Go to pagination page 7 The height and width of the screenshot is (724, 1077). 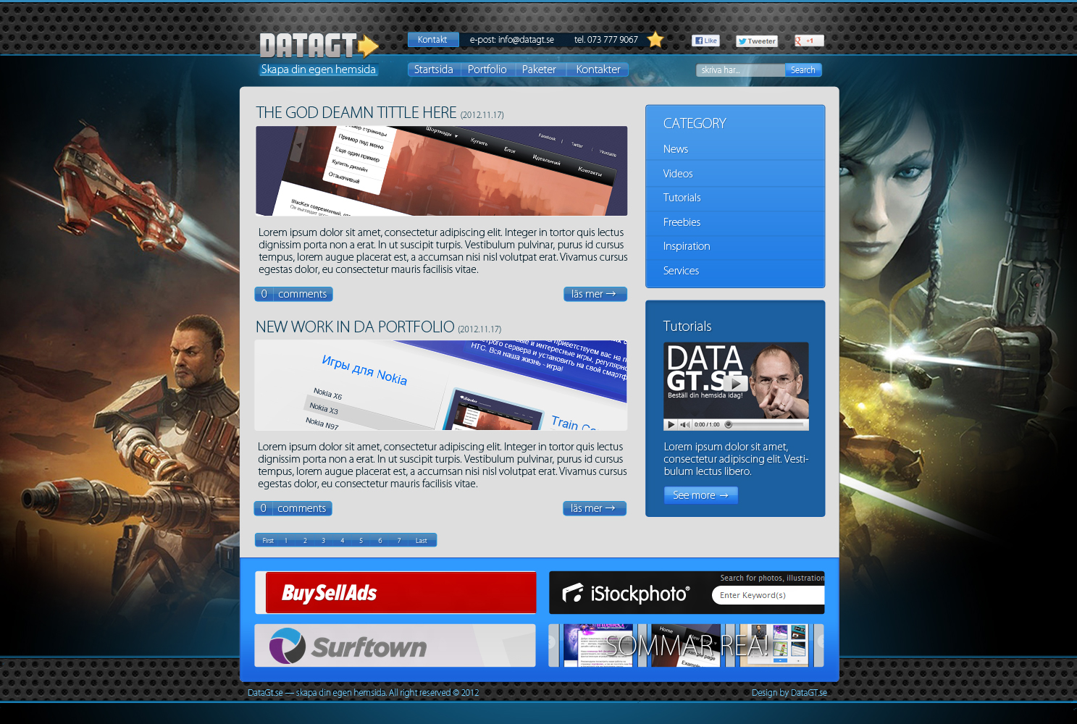pyautogui.click(x=398, y=540)
